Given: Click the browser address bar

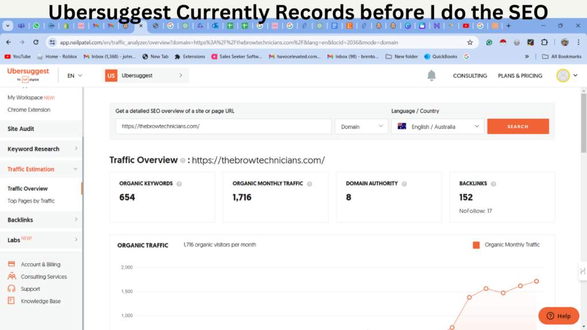Looking at the screenshot, I should (x=262, y=42).
